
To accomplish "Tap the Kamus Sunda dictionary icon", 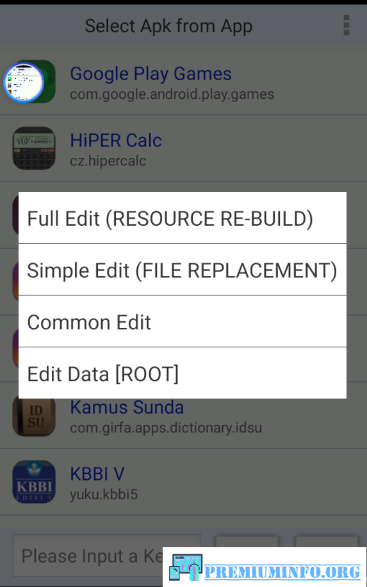I will coord(34,417).
